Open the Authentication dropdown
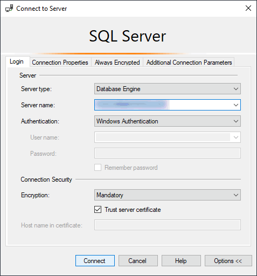The image size is (257, 276). (x=168, y=121)
